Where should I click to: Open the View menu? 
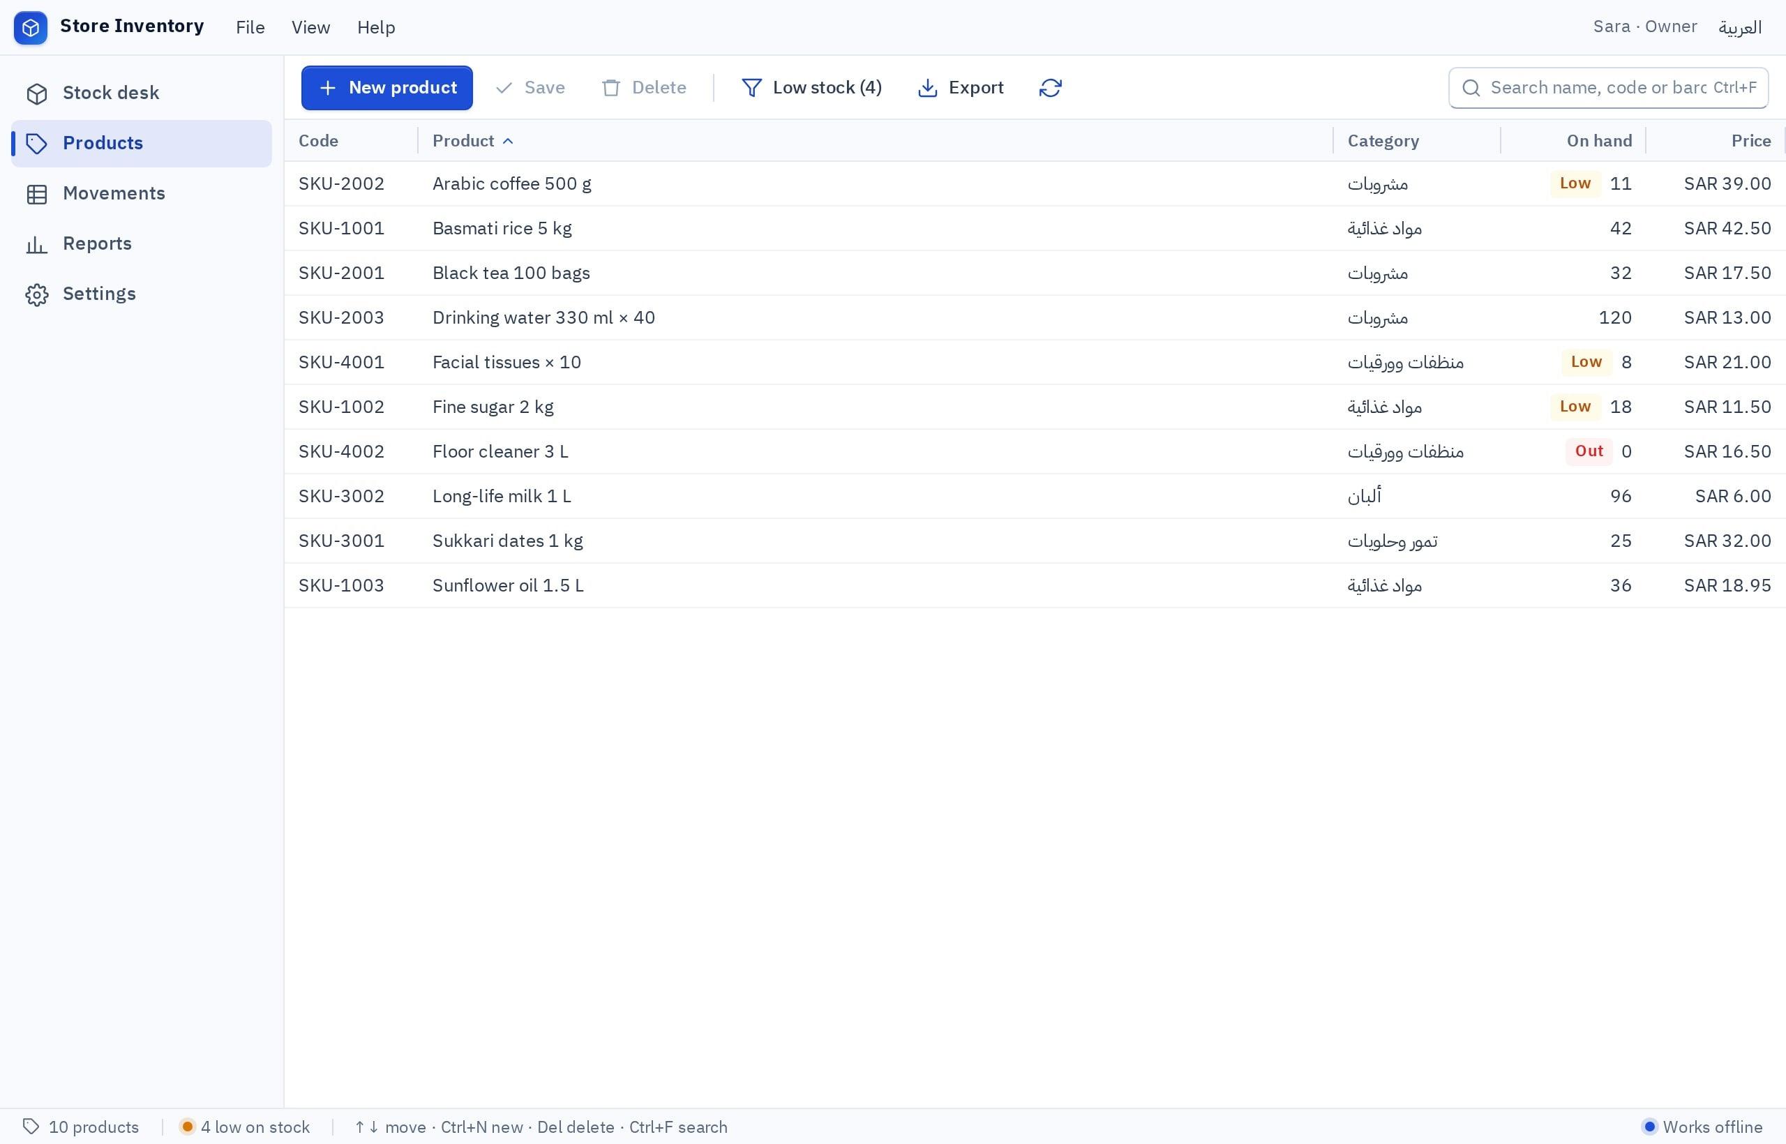click(310, 27)
